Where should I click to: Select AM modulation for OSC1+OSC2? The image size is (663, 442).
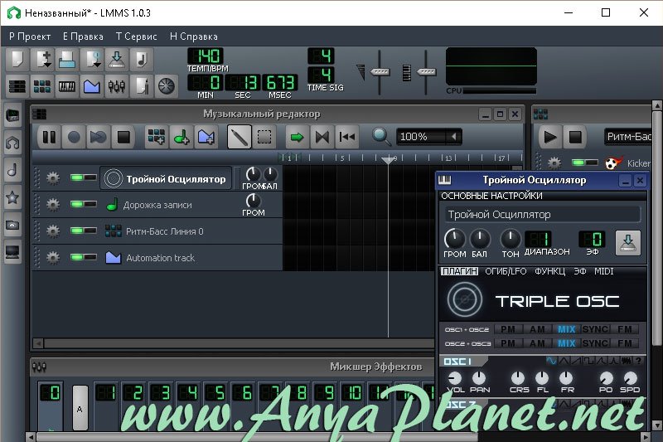[537, 329]
